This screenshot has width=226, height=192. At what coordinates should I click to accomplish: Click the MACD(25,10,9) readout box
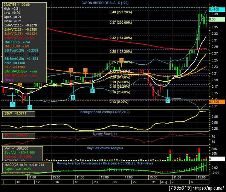[x=27, y=167]
